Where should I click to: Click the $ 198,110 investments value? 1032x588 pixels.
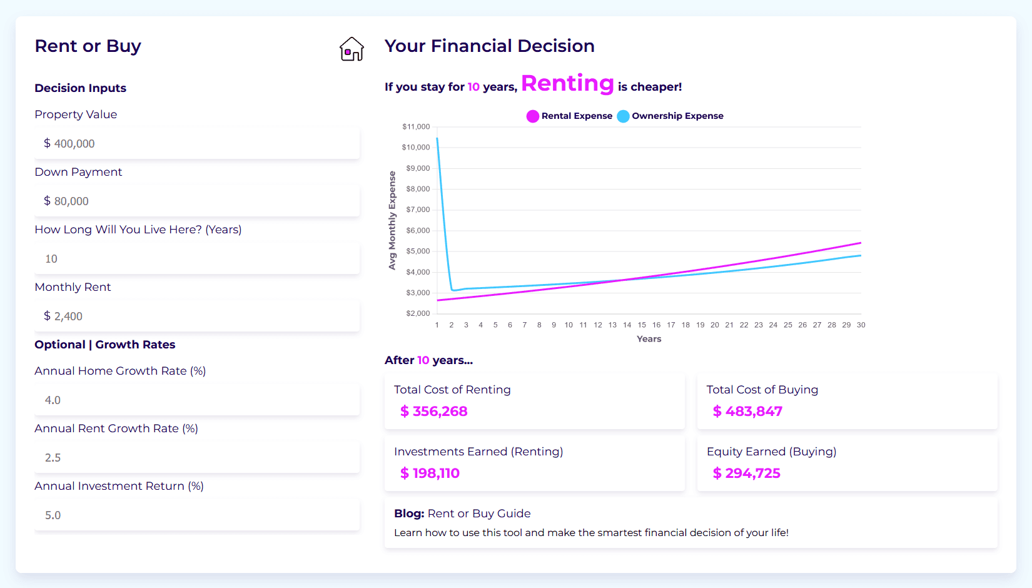430,474
